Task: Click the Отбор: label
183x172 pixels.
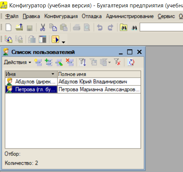Action: [13, 154]
